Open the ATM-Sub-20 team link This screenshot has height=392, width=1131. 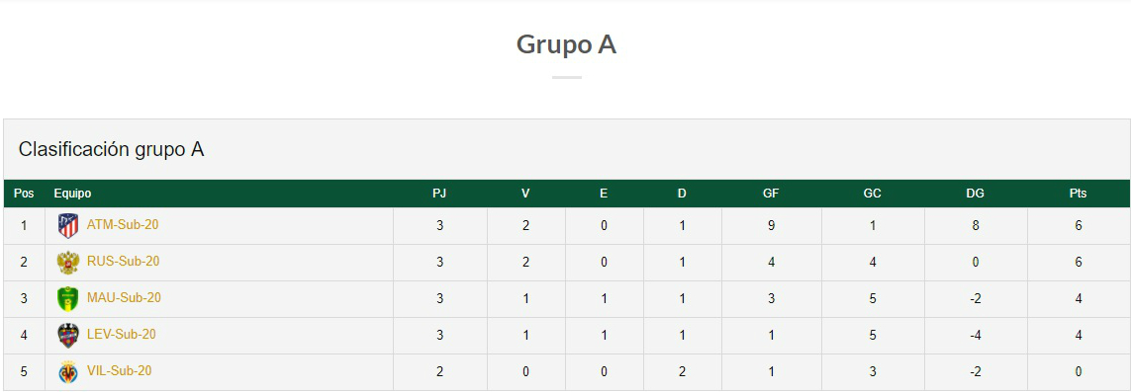(123, 224)
